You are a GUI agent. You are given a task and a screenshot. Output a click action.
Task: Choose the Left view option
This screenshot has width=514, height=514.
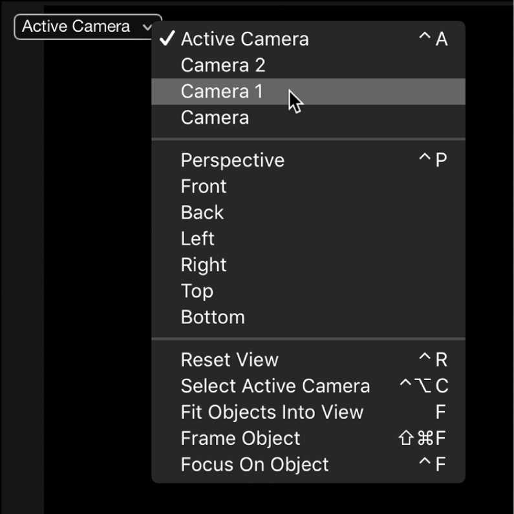(197, 239)
